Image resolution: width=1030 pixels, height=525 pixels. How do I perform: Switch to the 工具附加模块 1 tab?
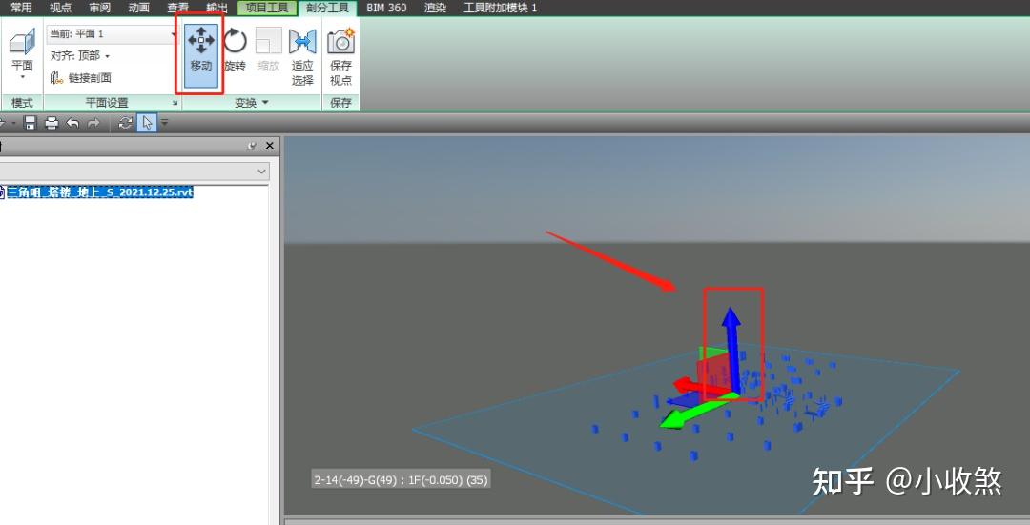[501, 8]
